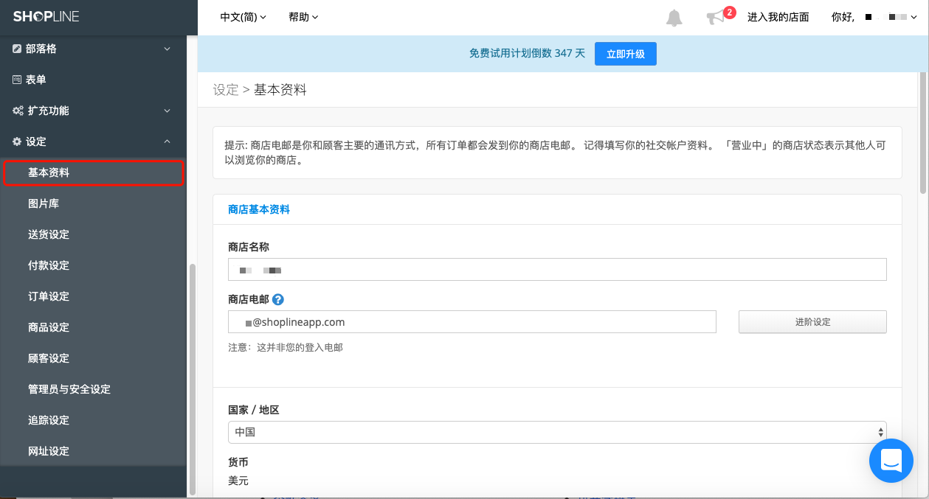Click the sidebar vertical scrollbar
Viewport: 929px width, 499px height.
coord(193,380)
